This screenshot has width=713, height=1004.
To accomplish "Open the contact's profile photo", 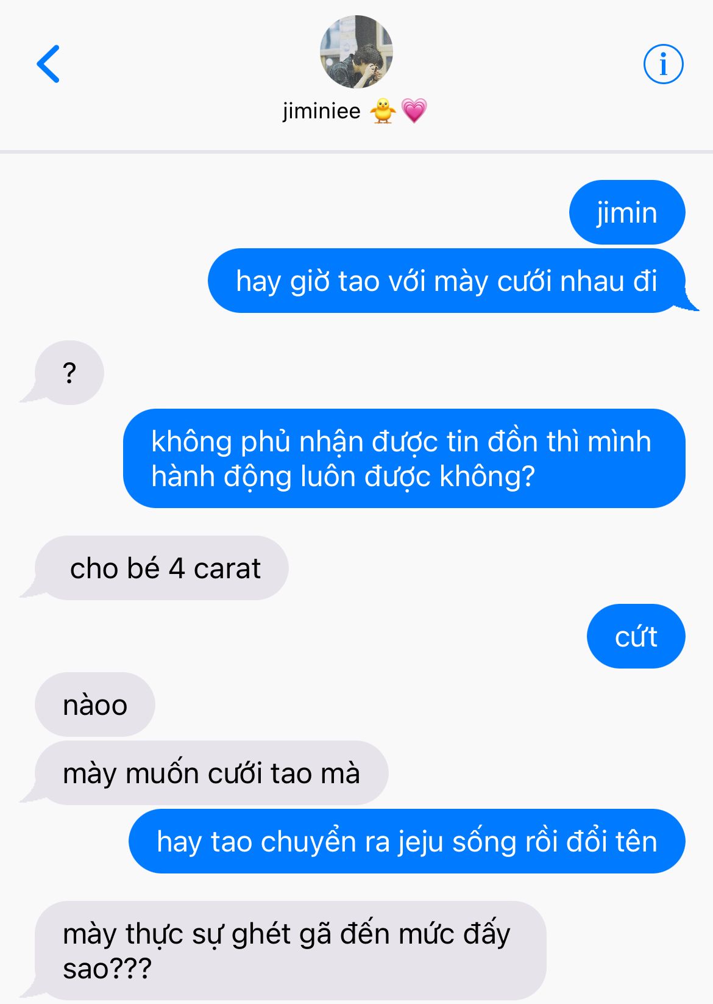I will click(356, 52).
